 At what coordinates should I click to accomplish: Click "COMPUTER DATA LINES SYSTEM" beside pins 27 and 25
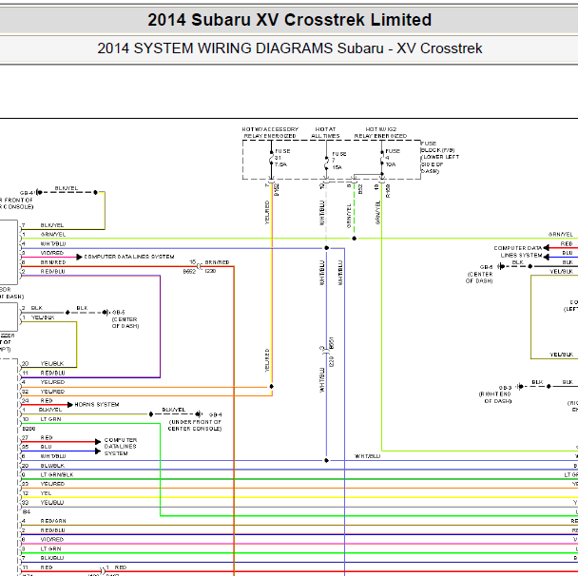point(121,447)
